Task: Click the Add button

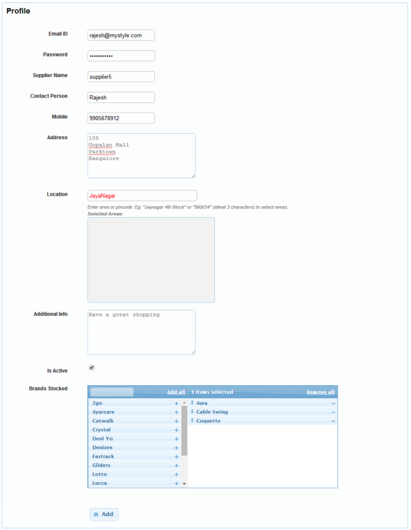Action: pos(104,515)
